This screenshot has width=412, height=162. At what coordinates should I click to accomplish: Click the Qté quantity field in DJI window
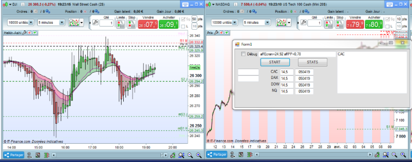106,23
